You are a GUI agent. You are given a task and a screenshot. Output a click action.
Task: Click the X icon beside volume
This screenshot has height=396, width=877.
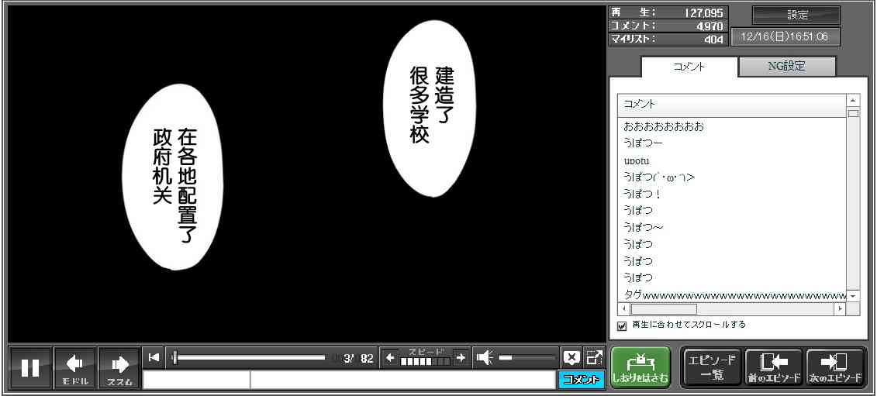[x=571, y=357]
